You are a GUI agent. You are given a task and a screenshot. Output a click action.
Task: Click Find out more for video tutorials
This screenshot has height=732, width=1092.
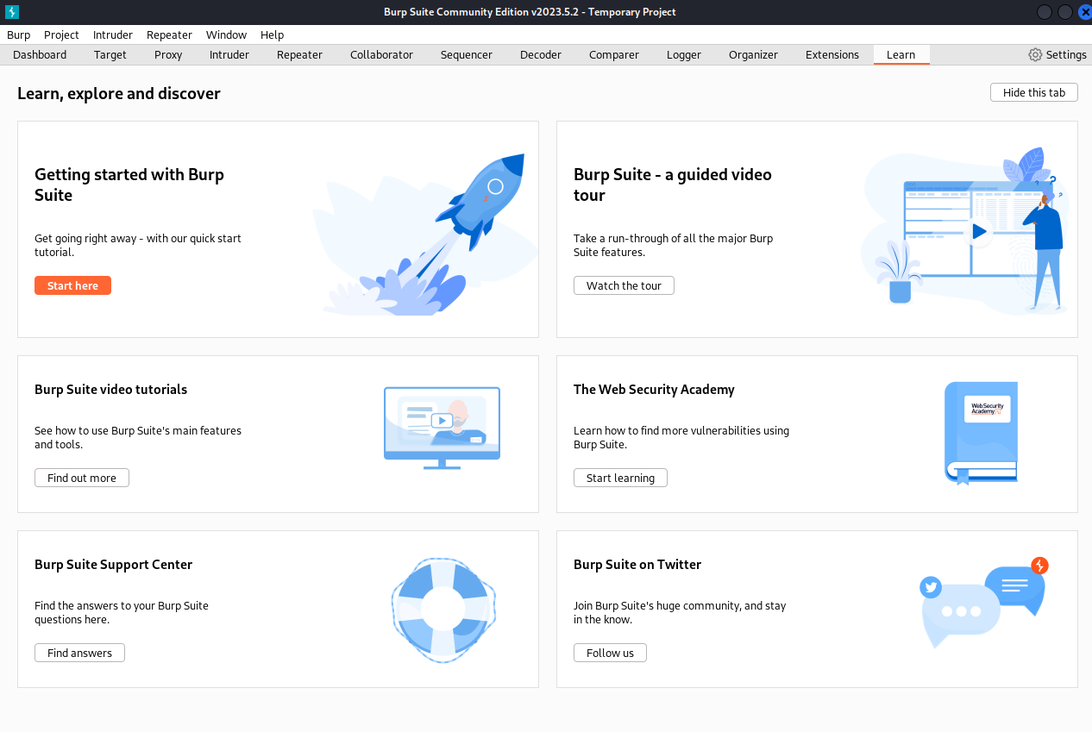(82, 478)
